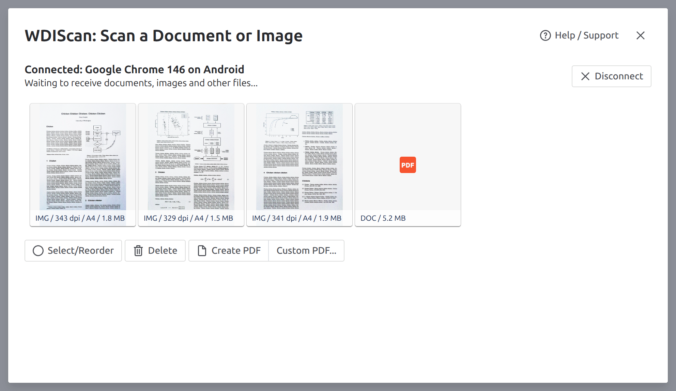The width and height of the screenshot is (676, 391).
Task: Click the X icon on Disconnect button
Action: 585,76
